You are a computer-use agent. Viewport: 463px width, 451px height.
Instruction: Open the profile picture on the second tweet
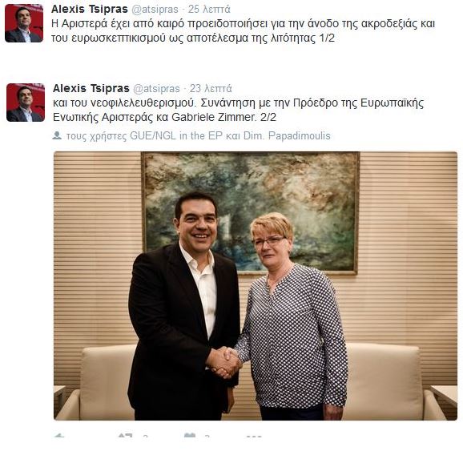[x=26, y=103]
